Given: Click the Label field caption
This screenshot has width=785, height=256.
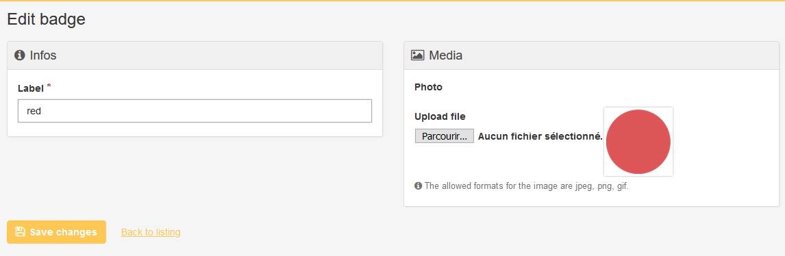Looking at the screenshot, I should 31,88.
